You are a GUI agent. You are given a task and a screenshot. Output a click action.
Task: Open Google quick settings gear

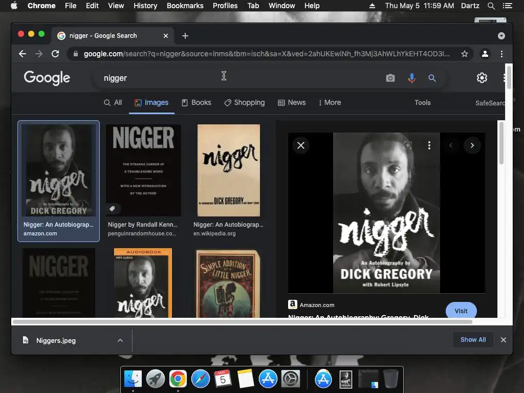482,78
